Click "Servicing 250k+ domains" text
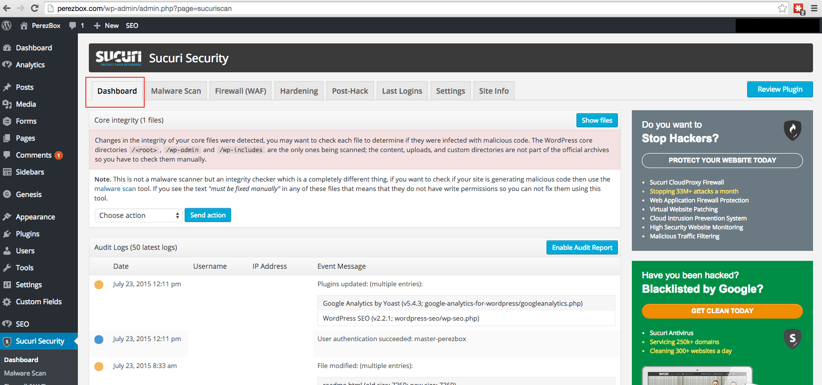This screenshot has height=385, width=822. click(684, 342)
